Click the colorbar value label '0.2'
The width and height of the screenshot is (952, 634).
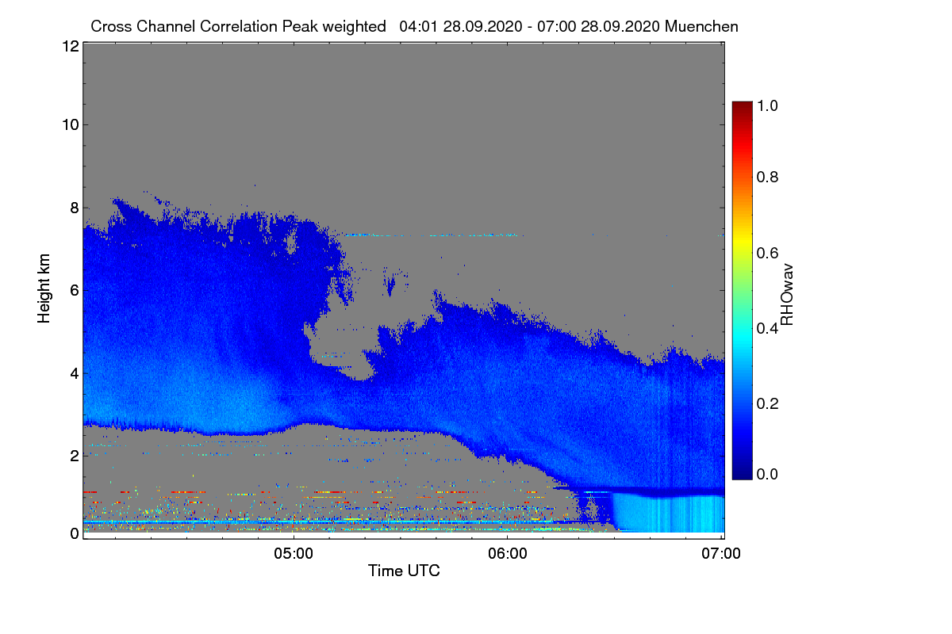point(768,403)
